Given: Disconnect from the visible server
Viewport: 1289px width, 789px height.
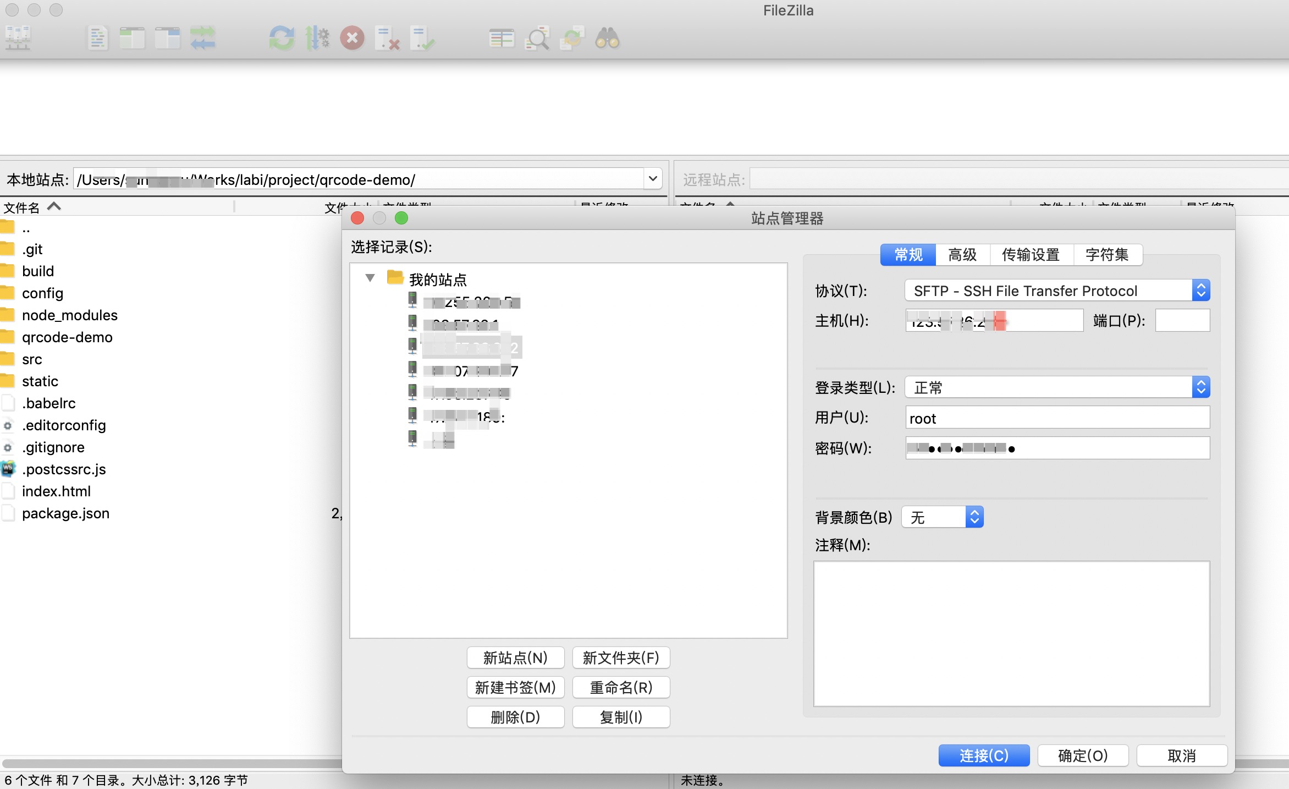Looking at the screenshot, I should tap(388, 39).
